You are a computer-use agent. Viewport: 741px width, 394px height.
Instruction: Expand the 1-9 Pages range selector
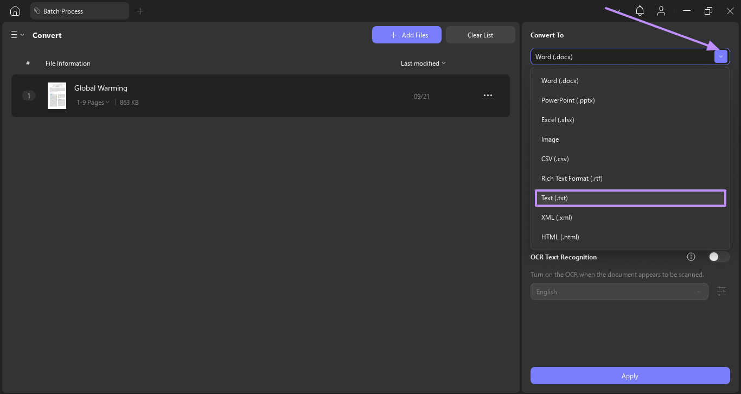[93, 103]
